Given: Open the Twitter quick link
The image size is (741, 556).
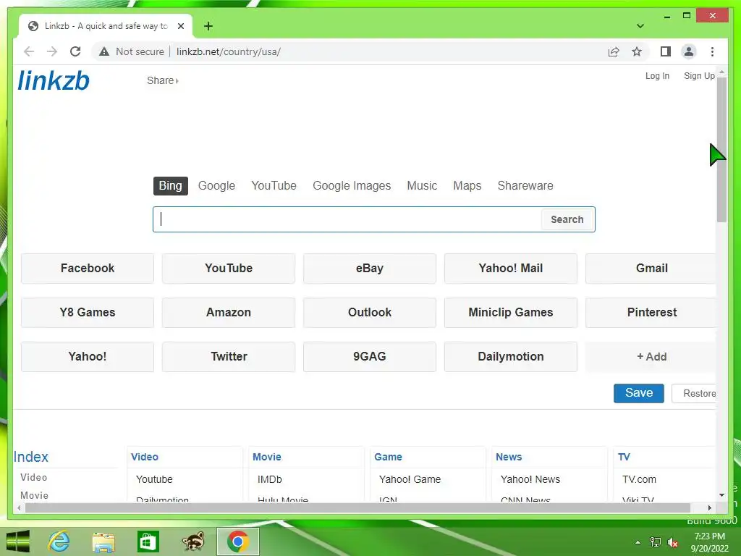Looking at the screenshot, I should pos(229,356).
